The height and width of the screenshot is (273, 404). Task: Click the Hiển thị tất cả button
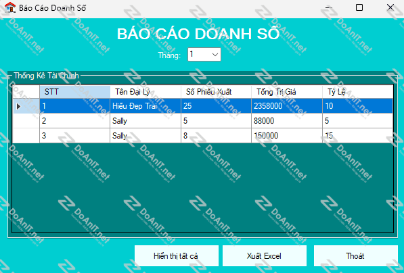coord(176,255)
